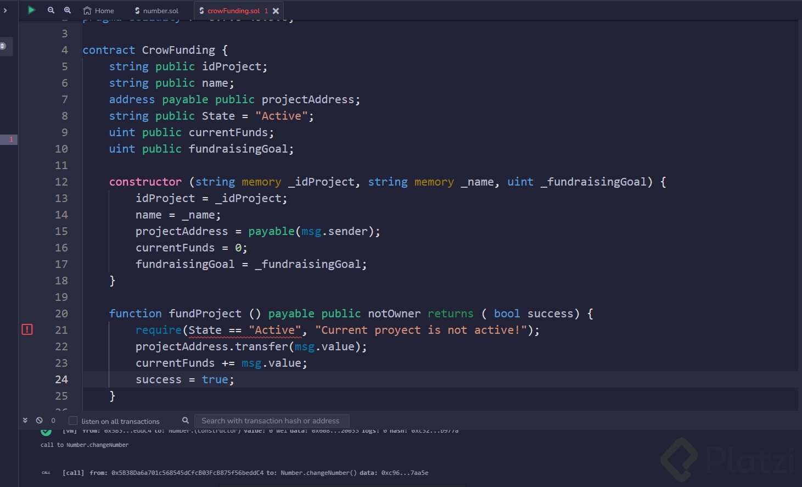Click 'currentFunds = 0;' line
This screenshot has width=802, height=487.
point(192,248)
